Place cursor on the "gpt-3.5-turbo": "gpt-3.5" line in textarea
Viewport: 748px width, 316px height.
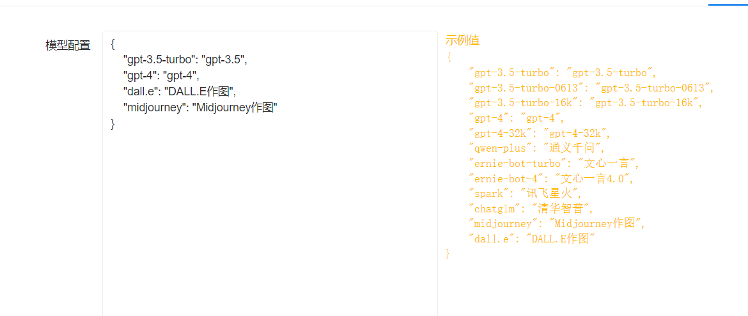185,59
